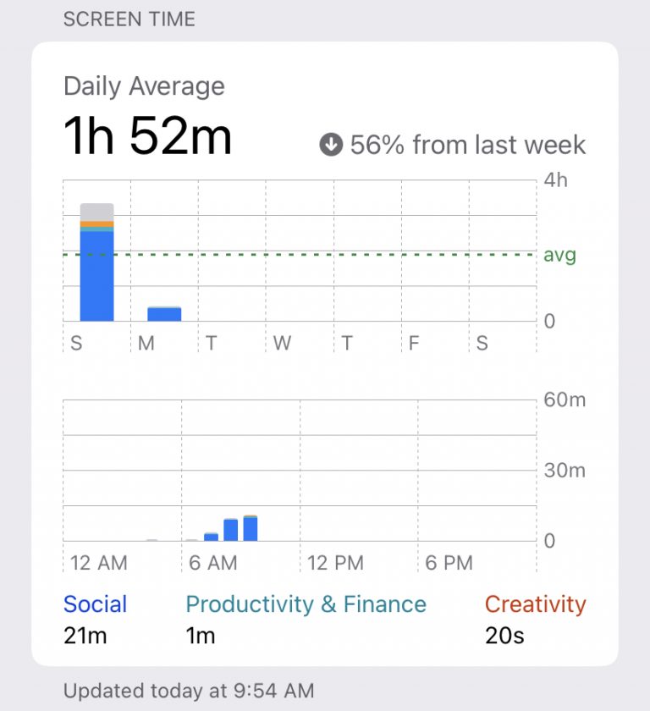Image resolution: width=650 pixels, height=711 pixels.
Task: Tap the Daily Average heading
Action: click(x=144, y=86)
